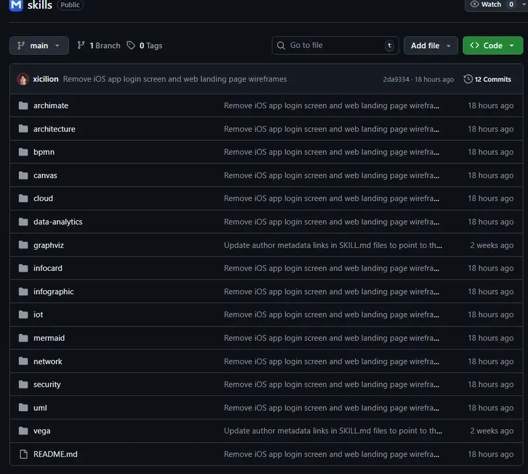Click the folder icon beside infographic

[23, 291]
